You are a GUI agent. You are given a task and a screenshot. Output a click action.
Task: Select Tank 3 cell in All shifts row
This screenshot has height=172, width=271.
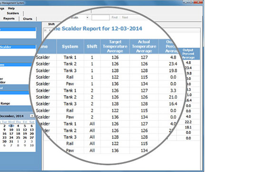(x=70, y=137)
